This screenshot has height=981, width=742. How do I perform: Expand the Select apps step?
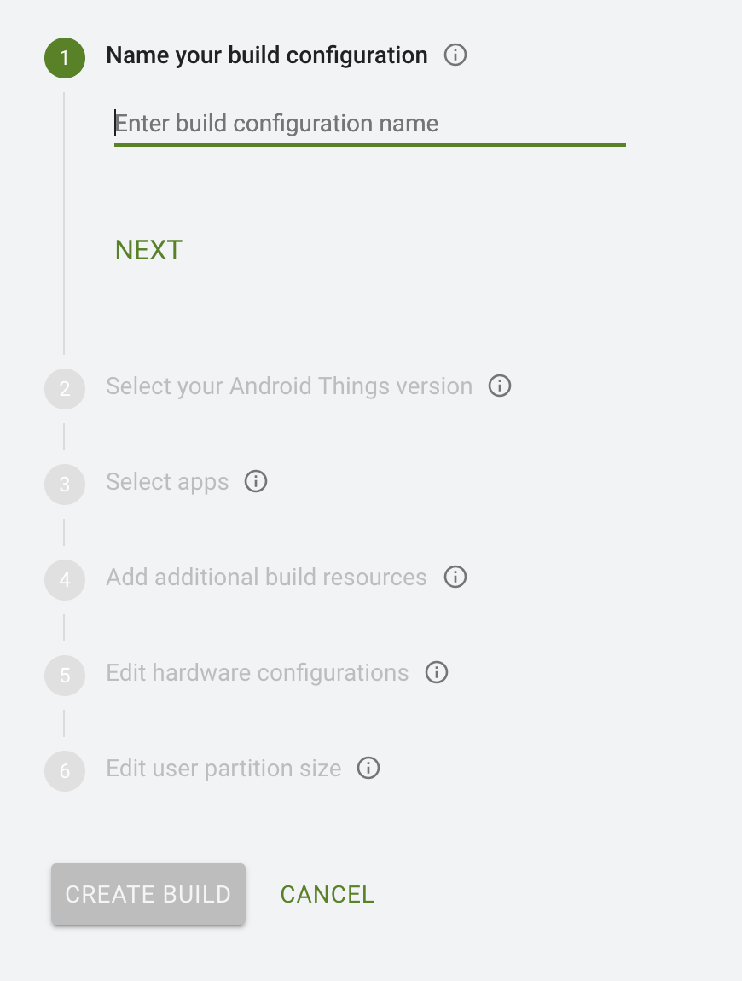pos(167,482)
